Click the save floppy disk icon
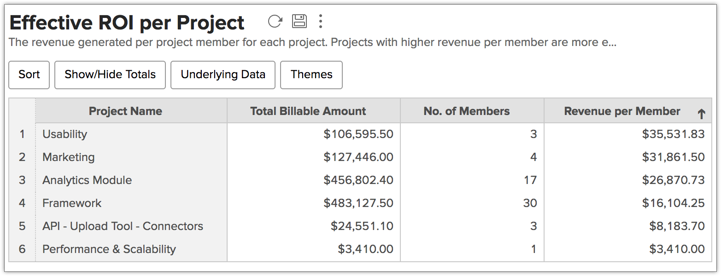 [x=299, y=21]
